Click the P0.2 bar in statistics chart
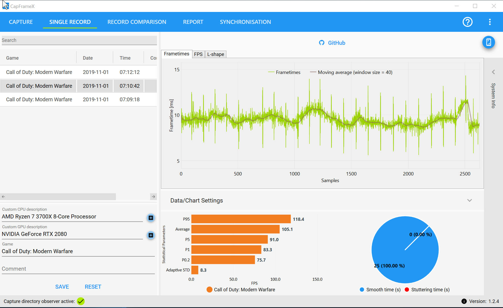Viewport: 503px width, 308px height. [x=223, y=260]
